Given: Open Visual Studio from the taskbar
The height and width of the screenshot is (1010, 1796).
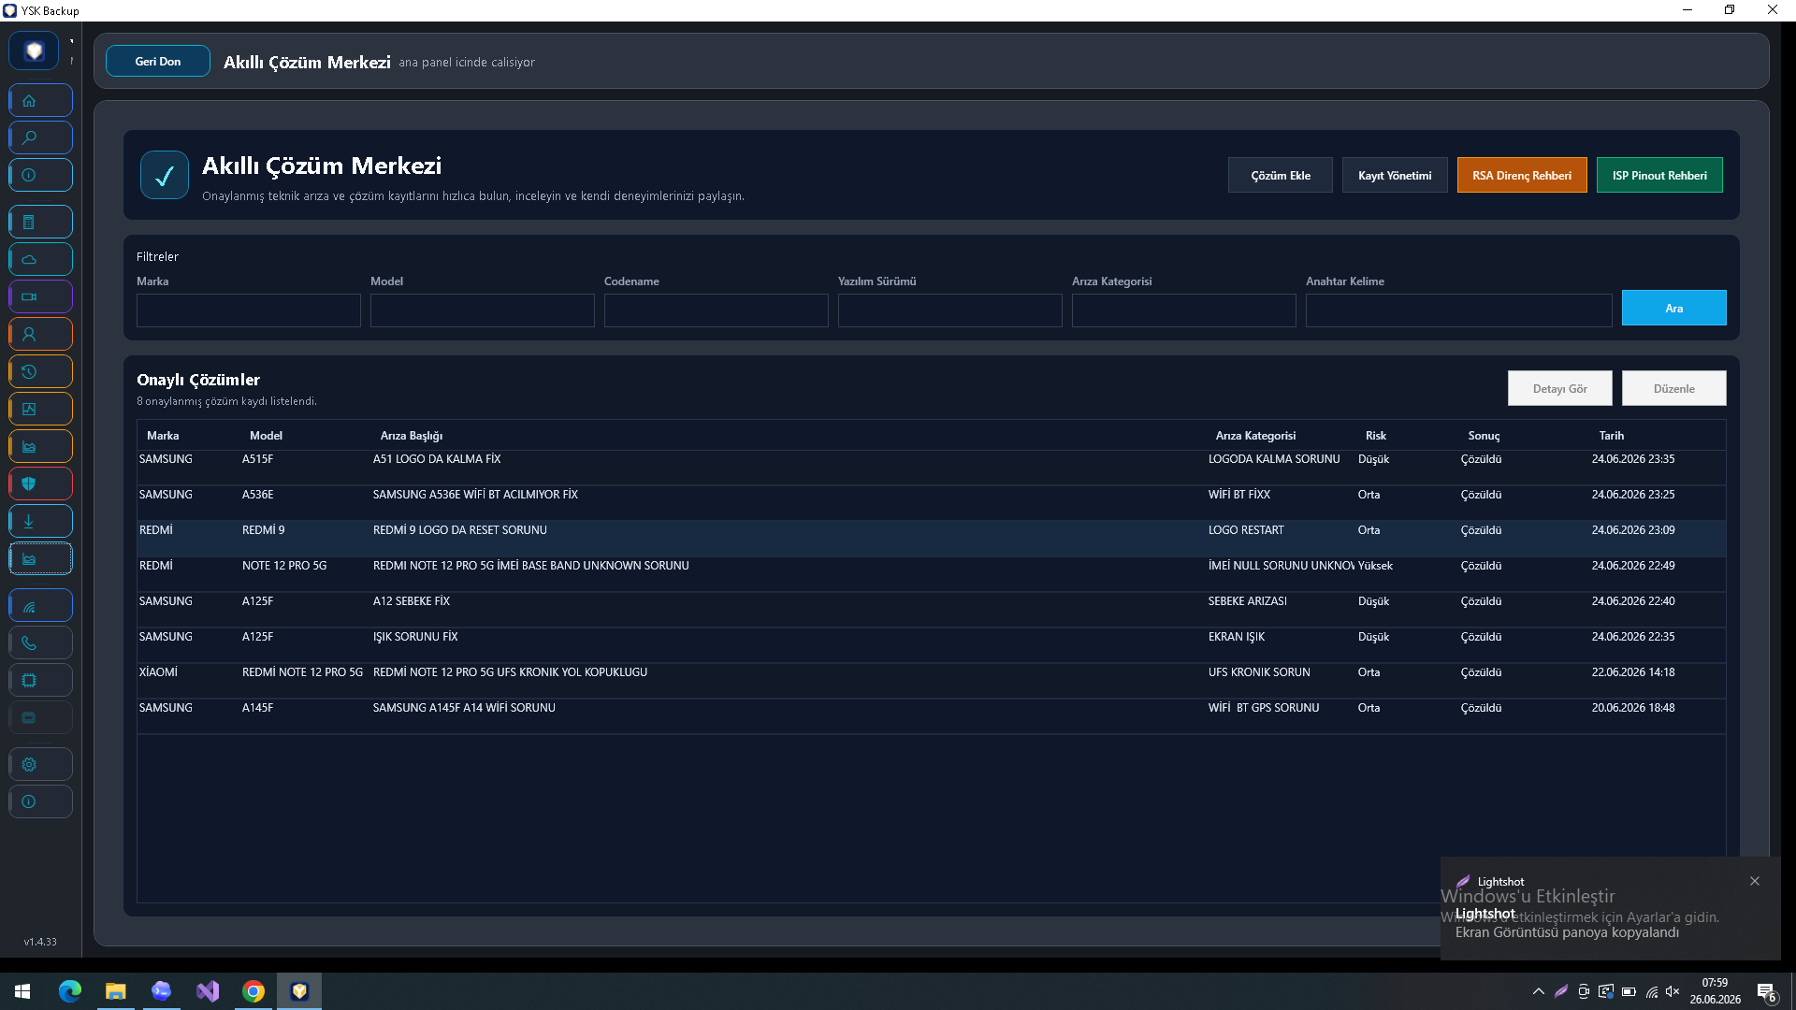Looking at the screenshot, I should (208, 991).
